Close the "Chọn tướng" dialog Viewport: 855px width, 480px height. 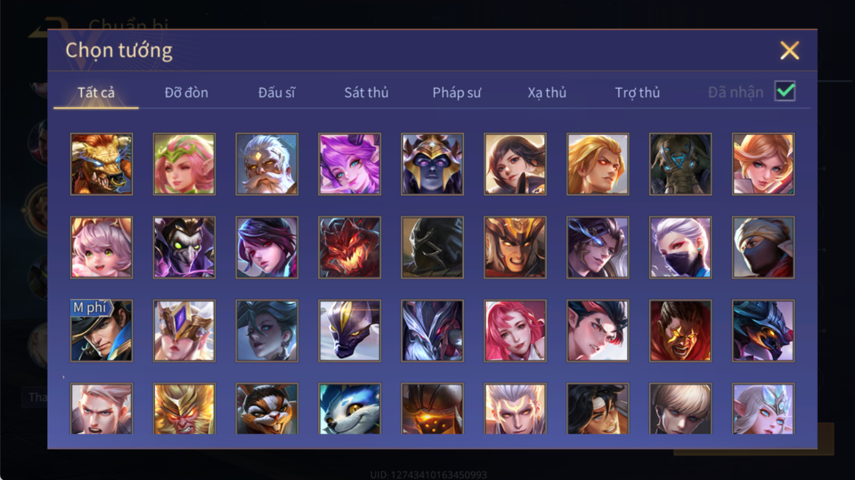click(789, 50)
